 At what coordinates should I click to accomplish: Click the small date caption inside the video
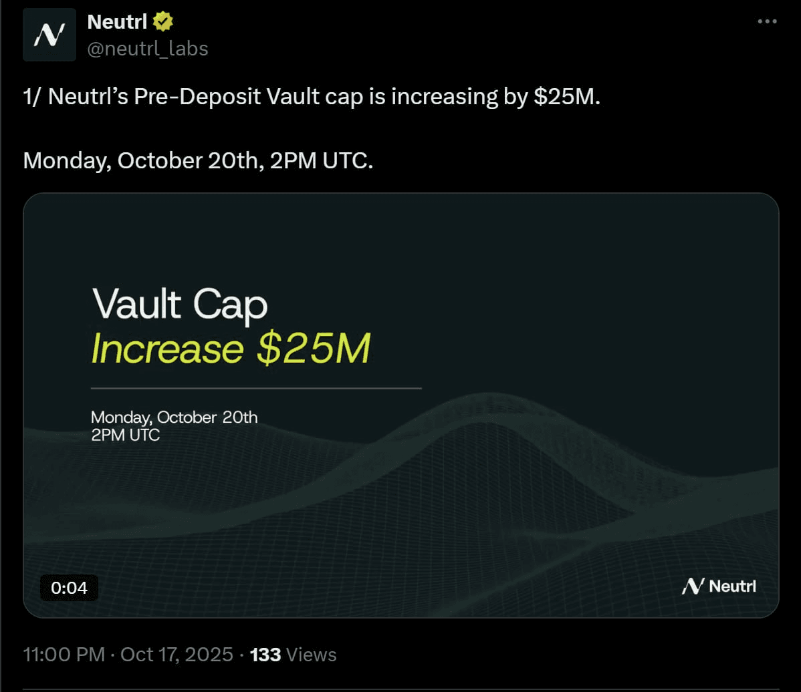tap(174, 417)
